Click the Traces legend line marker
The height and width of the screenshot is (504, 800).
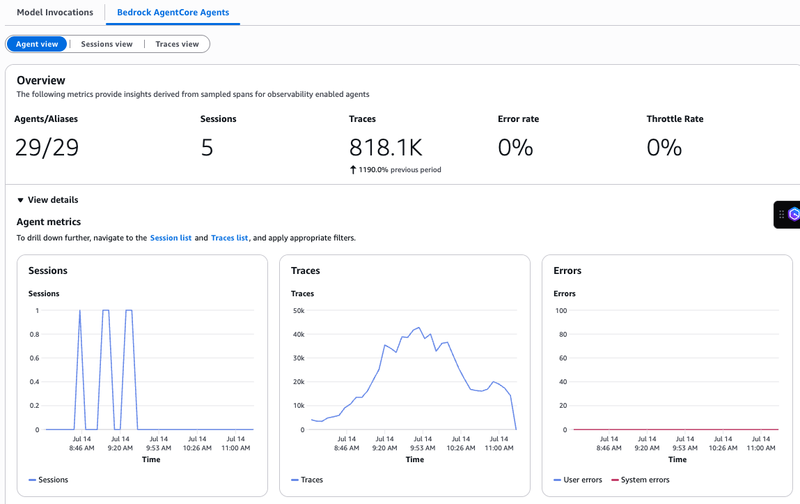pos(295,480)
